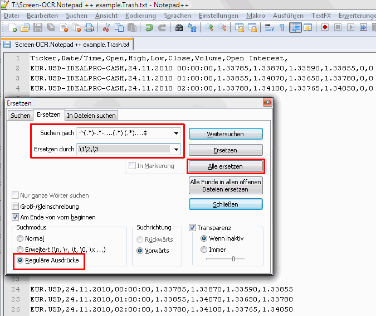This screenshot has height=316, width=376.
Task: Uncheck Am Ende von vorn beginnen
Action: tap(16, 217)
